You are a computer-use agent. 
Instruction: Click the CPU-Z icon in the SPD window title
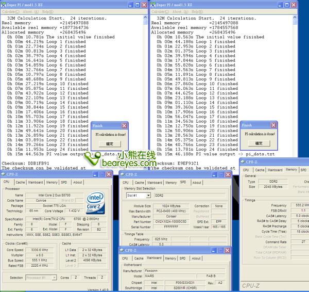pos(122,174)
